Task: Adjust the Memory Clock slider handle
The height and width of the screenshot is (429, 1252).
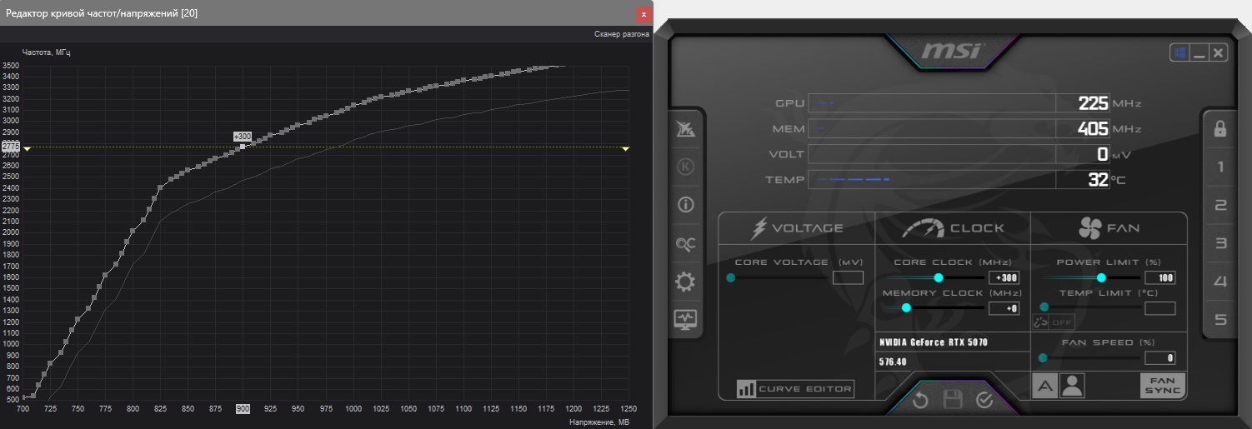Action: click(906, 307)
